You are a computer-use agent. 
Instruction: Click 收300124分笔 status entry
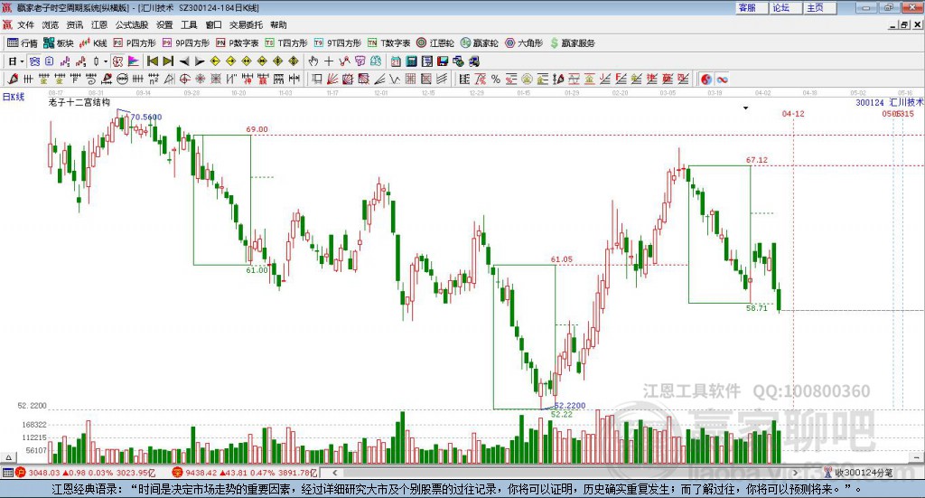(x=858, y=473)
